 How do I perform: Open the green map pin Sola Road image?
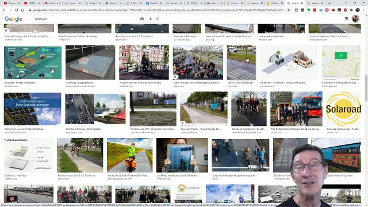tap(341, 63)
